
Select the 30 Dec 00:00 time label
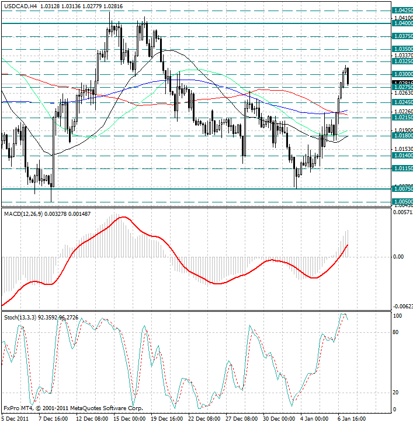click(279, 419)
